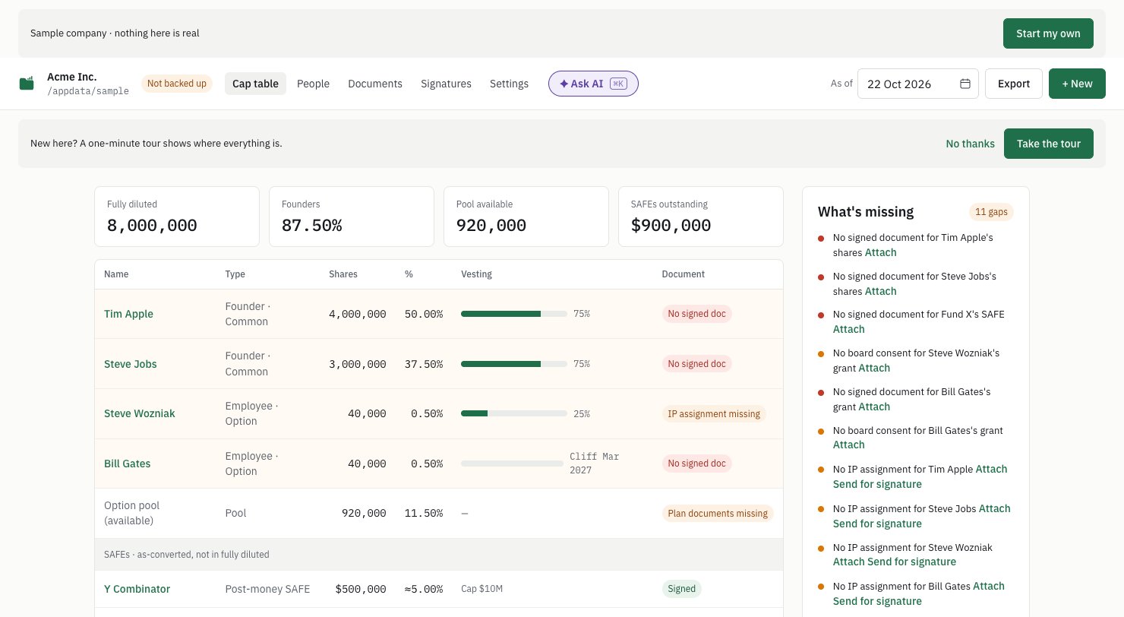The image size is (1124, 617).
Task: Open the Ask AI assistant
Action: coord(593,84)
